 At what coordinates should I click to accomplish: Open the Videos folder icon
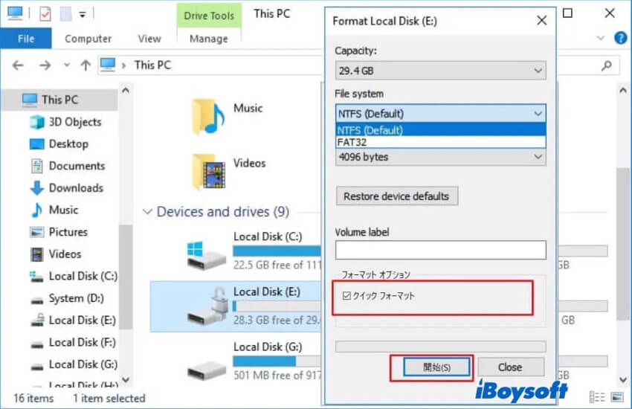[x=207, y=170]
